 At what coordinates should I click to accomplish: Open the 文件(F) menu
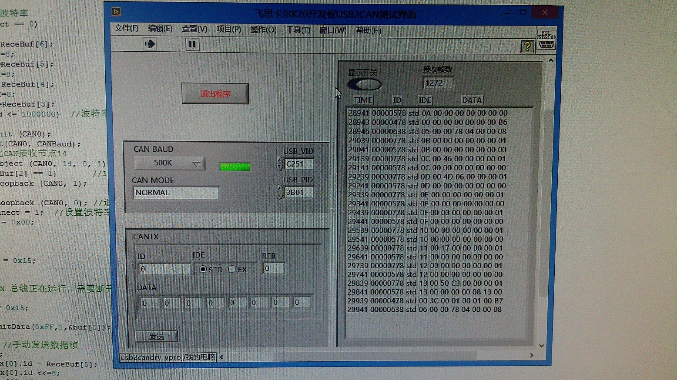pos(126,29)
